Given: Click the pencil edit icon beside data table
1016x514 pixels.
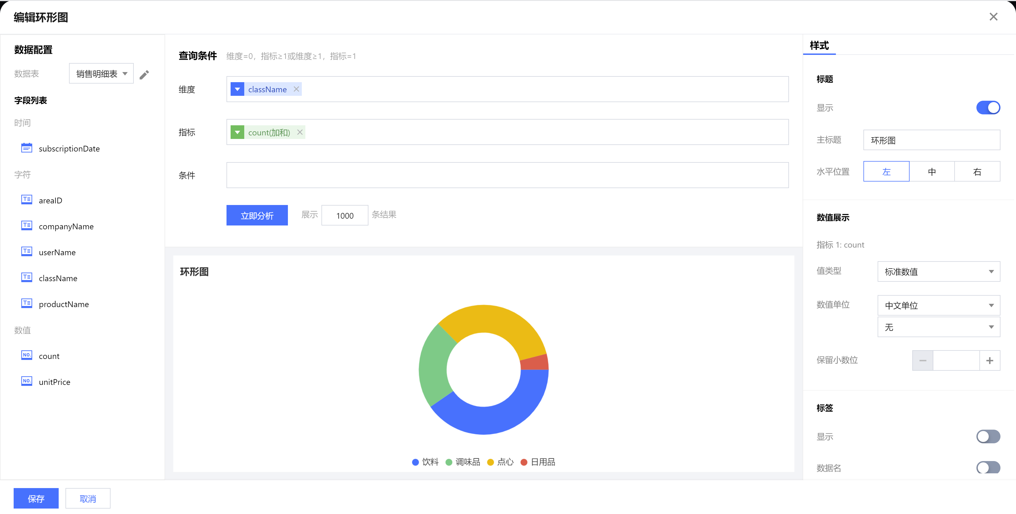Looking at the screenshot, I should point(144,75).
